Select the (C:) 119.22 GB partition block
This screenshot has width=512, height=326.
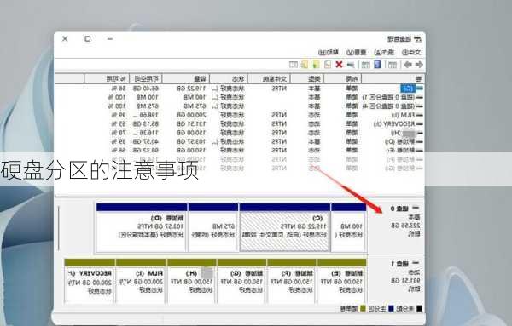(x=285, y=227)
